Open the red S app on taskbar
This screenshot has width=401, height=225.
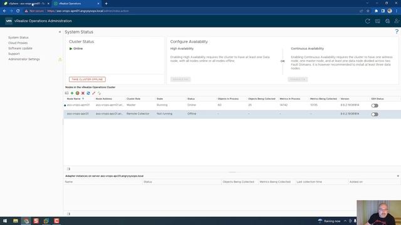tap(36, 221)
